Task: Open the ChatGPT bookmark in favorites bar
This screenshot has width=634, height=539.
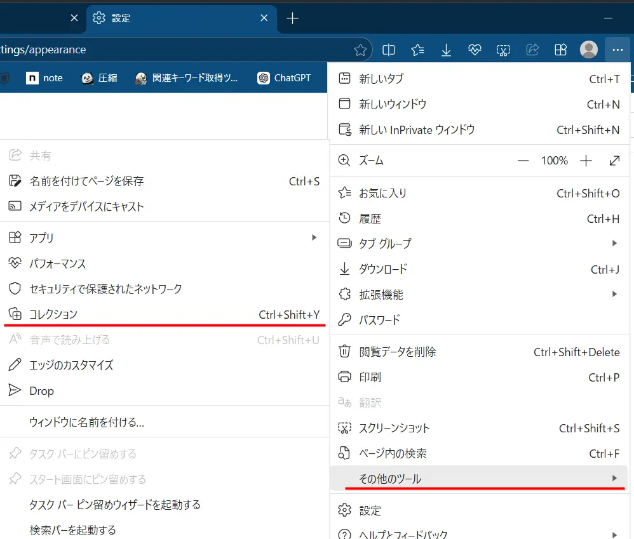Action: click(284, 78)
